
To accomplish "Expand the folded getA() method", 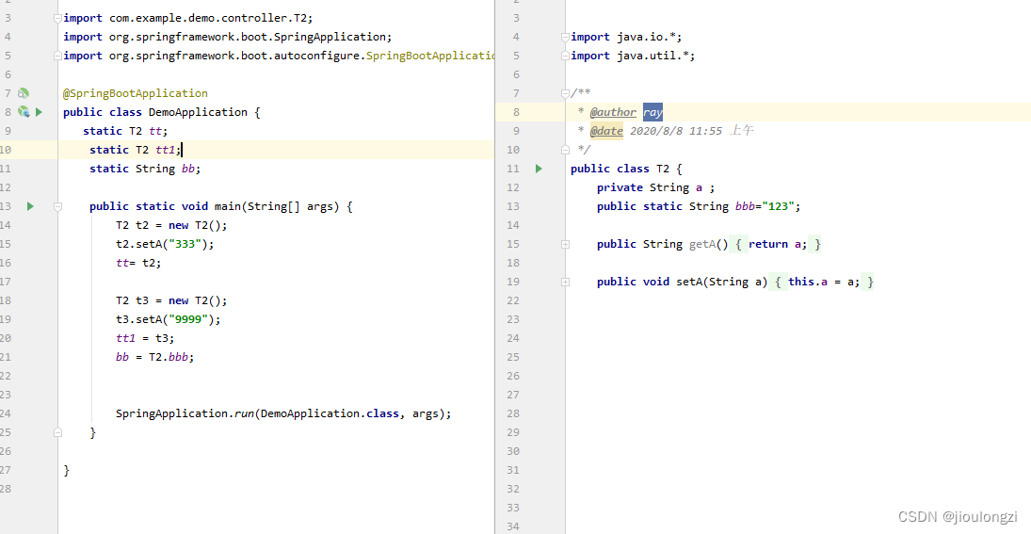I will (x=566, y=244).
